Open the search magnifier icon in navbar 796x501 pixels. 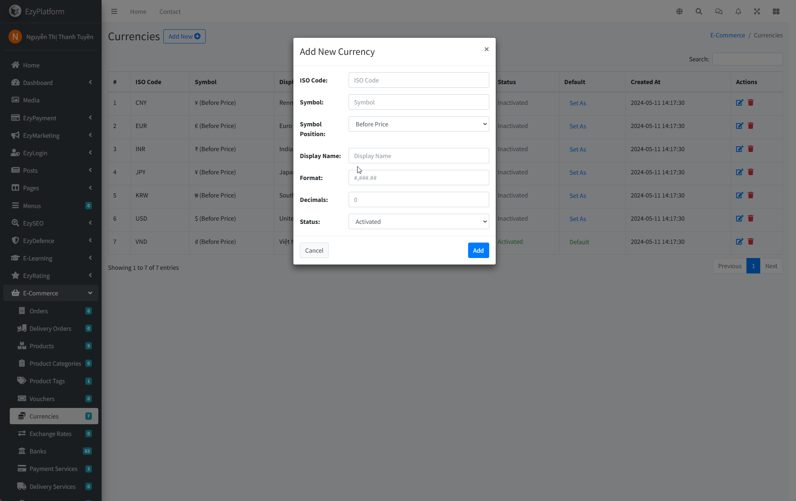point(699,11)
